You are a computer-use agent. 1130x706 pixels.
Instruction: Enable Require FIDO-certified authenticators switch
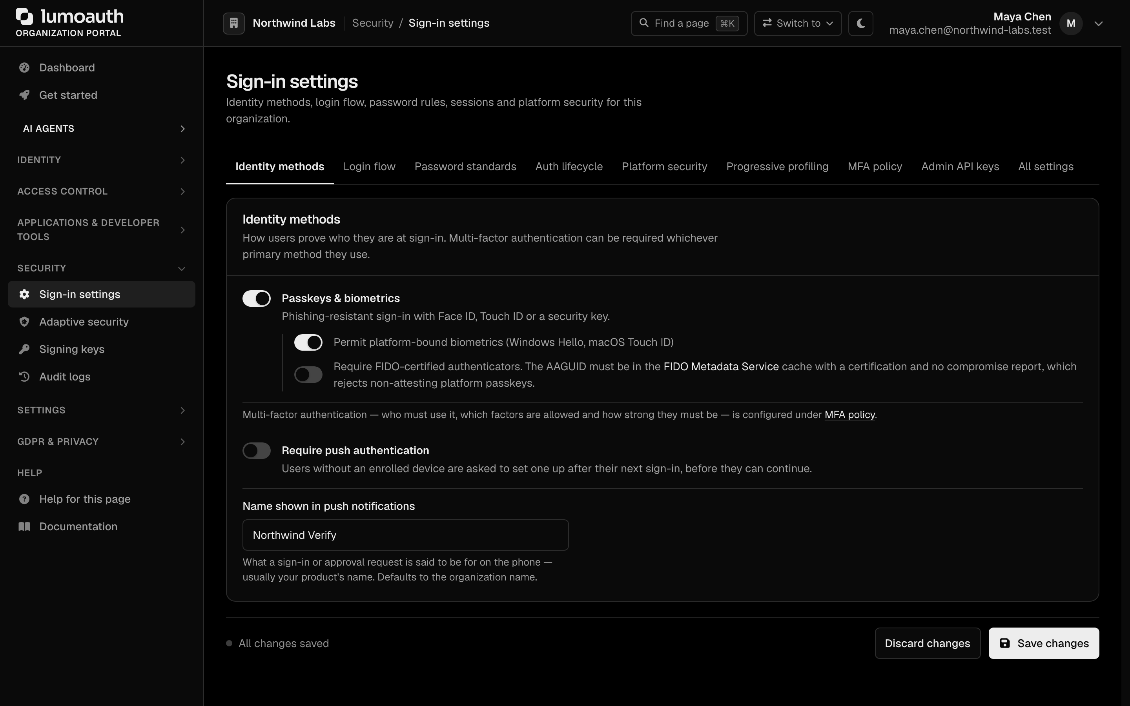[x=308, y=375]
